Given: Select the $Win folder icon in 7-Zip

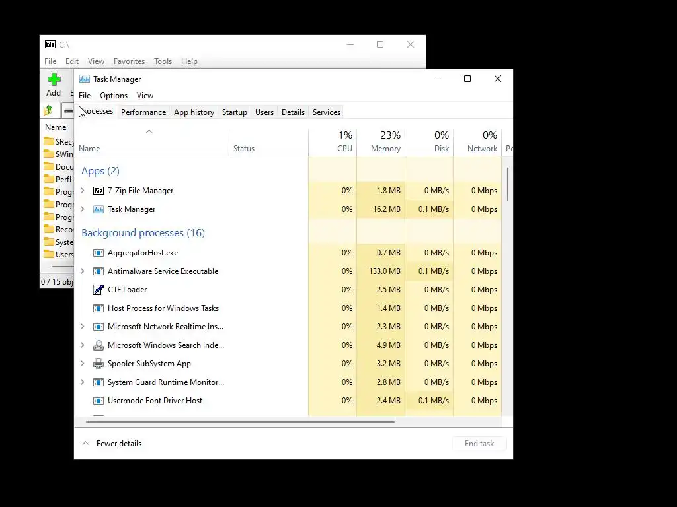Looking at the screenshot, I should click(49, 154).
